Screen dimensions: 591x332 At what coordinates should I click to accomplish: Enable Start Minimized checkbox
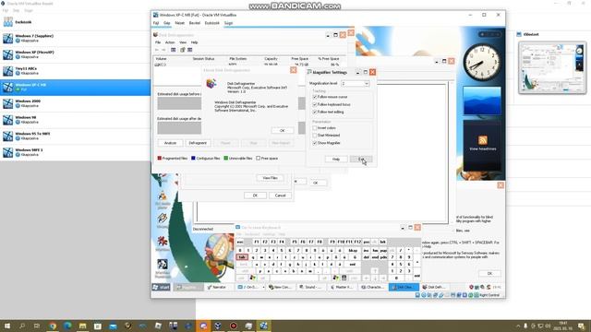pos(315,136)
